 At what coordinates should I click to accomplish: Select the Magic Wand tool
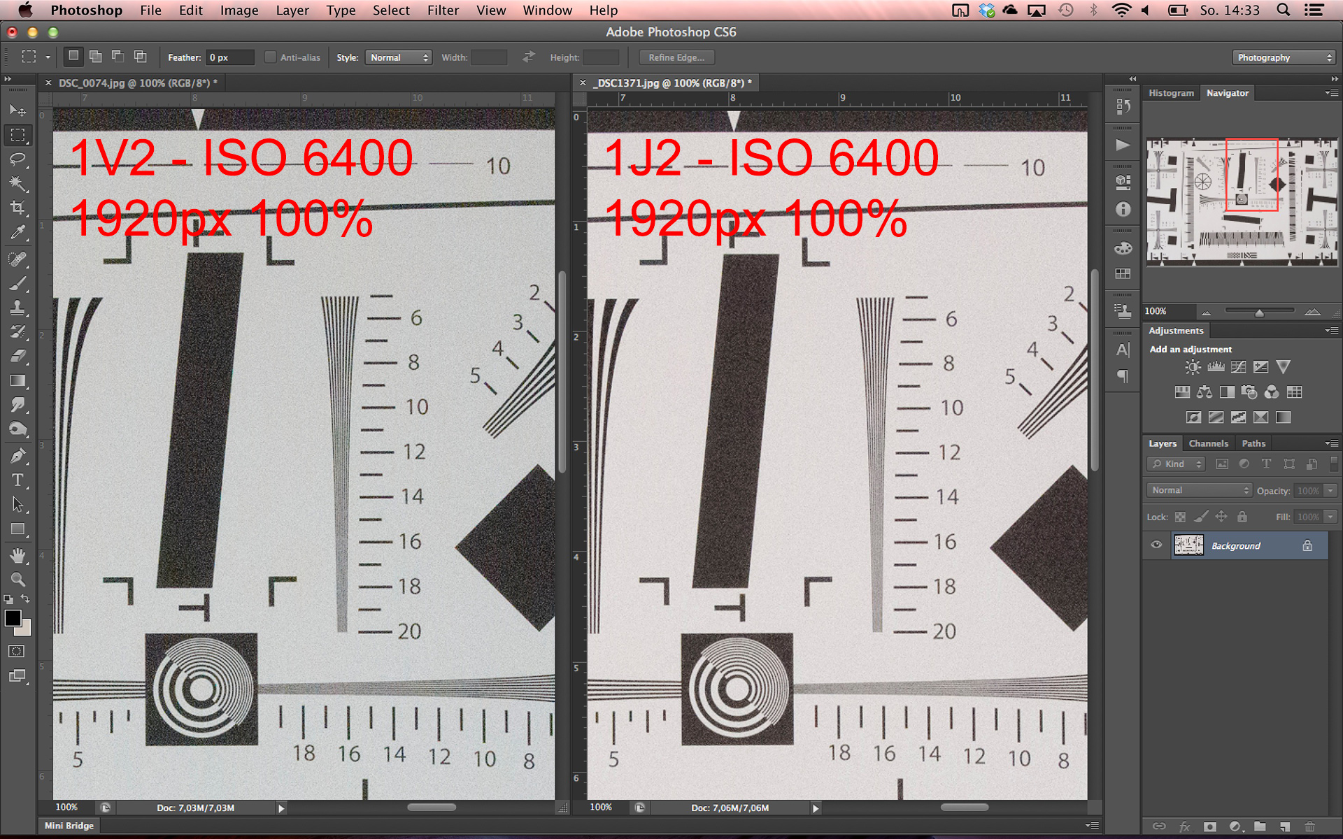17,184
